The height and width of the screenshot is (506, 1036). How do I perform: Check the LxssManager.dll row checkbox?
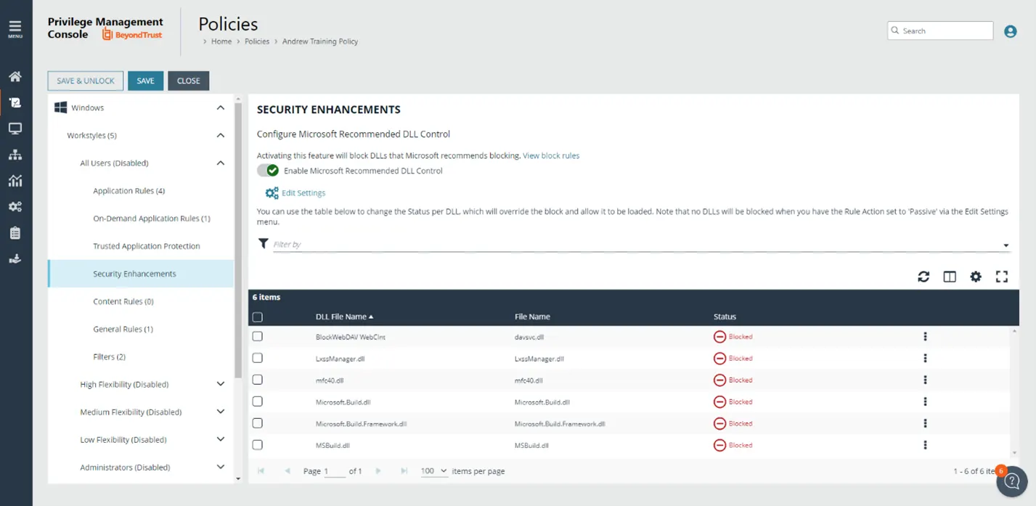[x=258, y=358]
